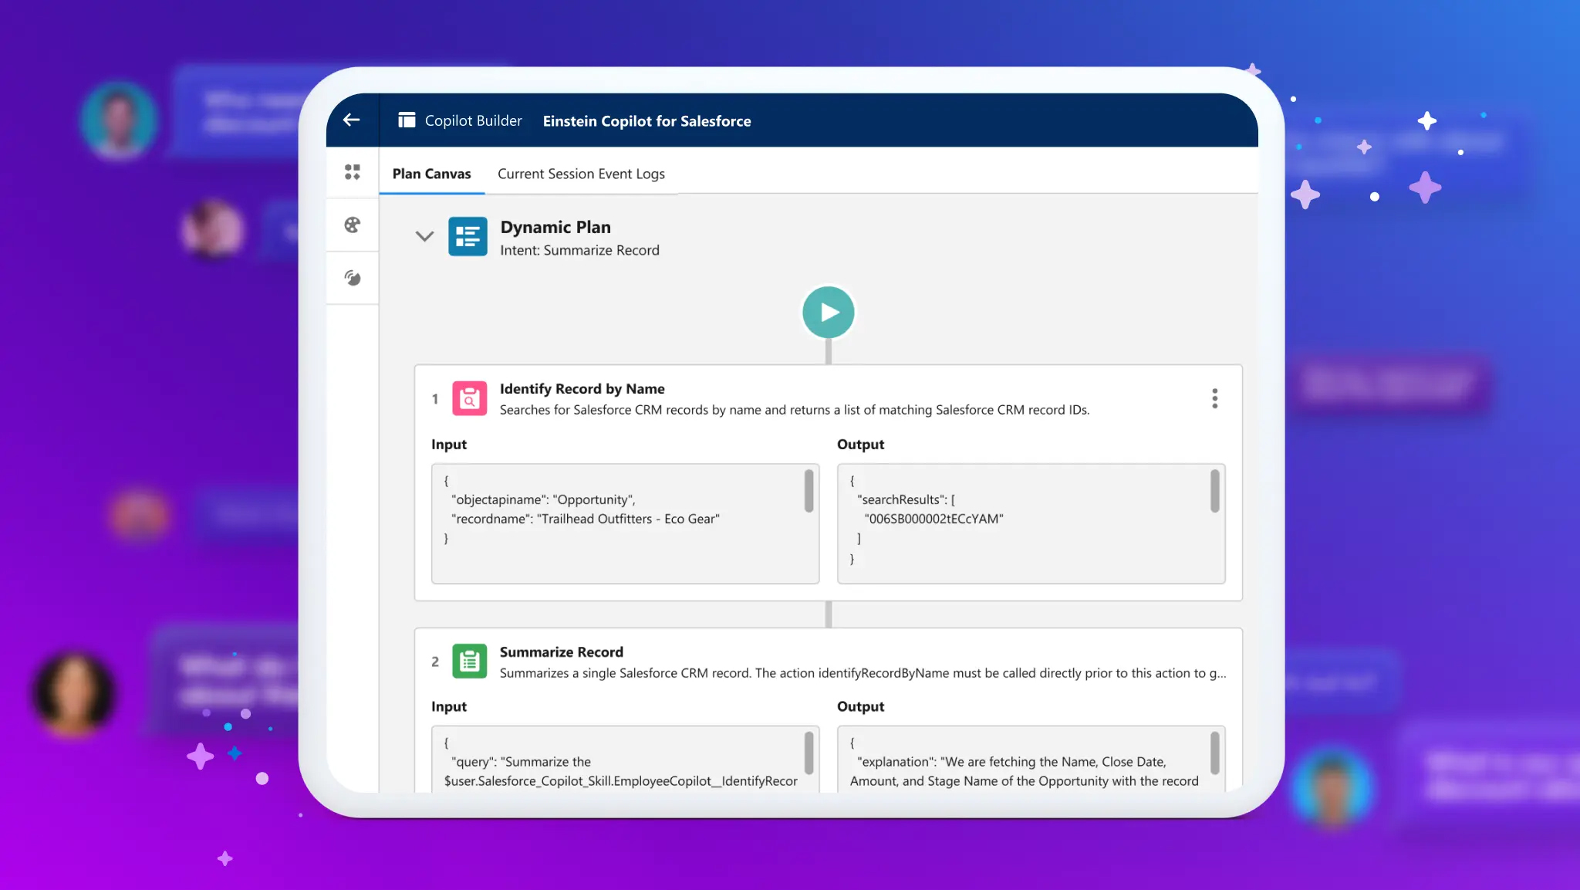Click the record ID "006SB000002tECcYAM"

click(933, 519)
